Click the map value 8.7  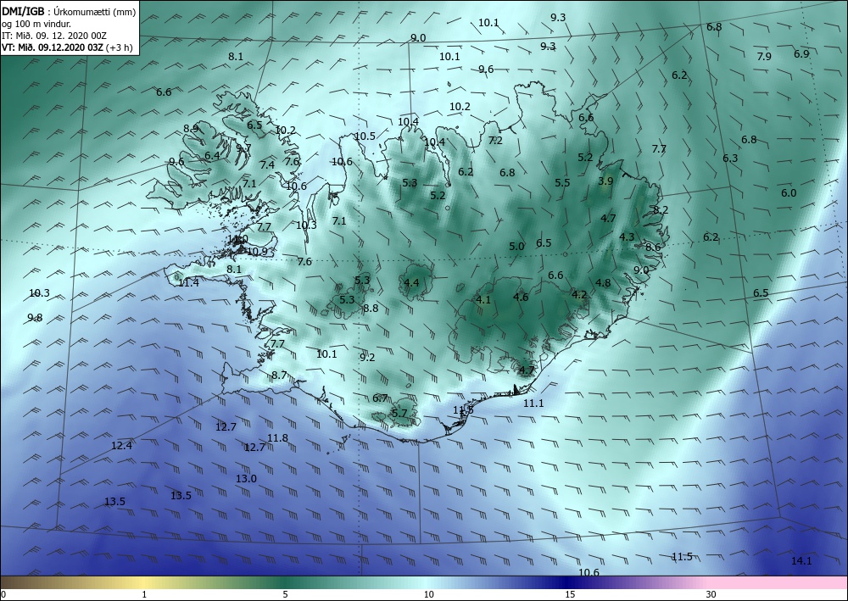[x=279, y=375]
